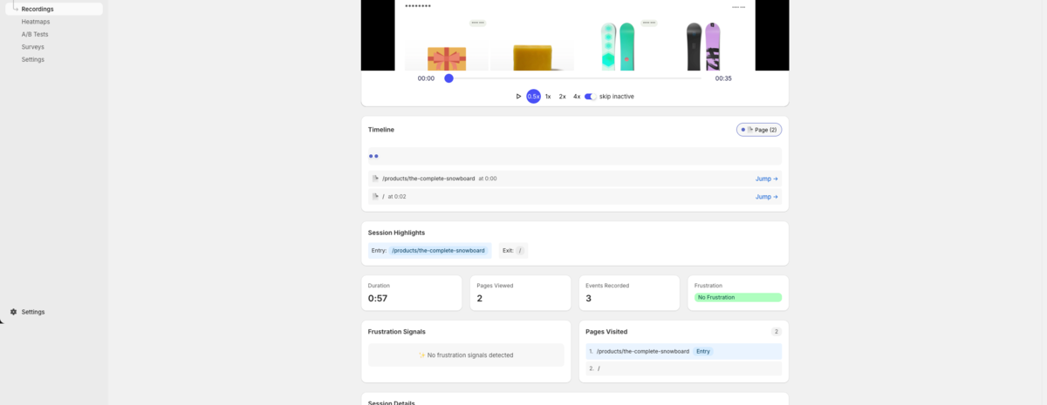Image resolution: width=1047 pixels, height=405 pixels.
Task: Click the teal snowboard image in the recording
Action: click(618, 47)
